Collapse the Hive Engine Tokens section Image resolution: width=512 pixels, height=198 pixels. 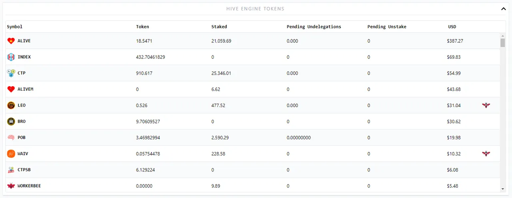point(503,8)
